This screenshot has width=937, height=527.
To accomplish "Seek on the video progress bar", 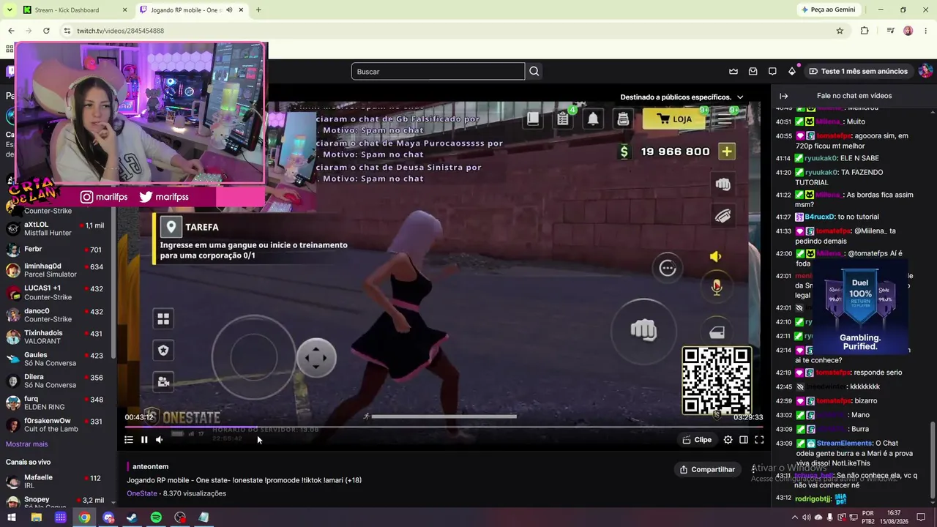I will tap(444, 427).
